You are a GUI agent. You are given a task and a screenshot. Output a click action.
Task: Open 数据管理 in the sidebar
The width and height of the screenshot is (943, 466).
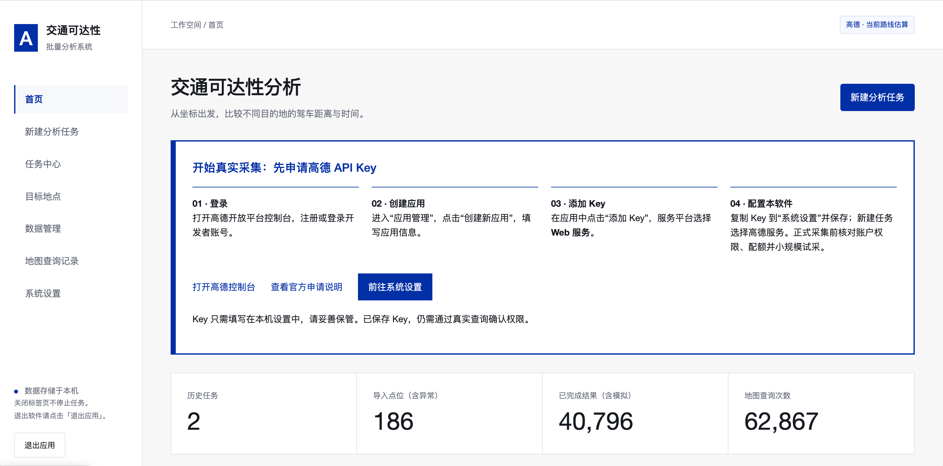pos(71,229)
